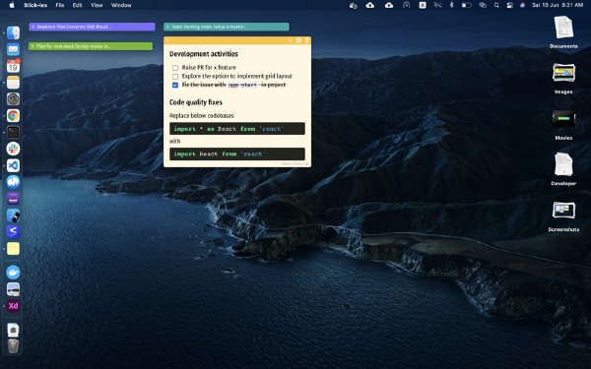Open the Preview app icon in dock
Image resolution: width=591 pixels, height=369 pixels.
tap(13, 288)
